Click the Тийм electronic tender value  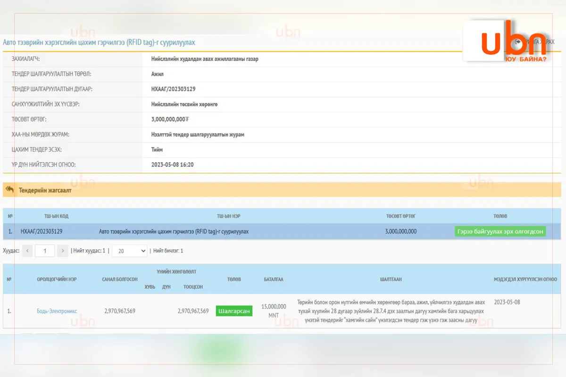point(157,149)
